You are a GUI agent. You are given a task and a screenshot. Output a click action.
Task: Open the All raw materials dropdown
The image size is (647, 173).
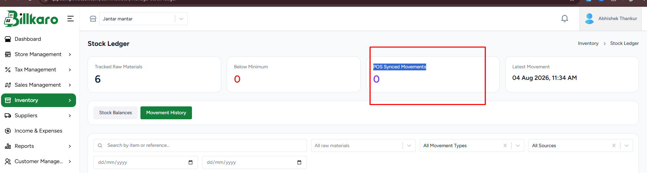[x=363, y=145]
